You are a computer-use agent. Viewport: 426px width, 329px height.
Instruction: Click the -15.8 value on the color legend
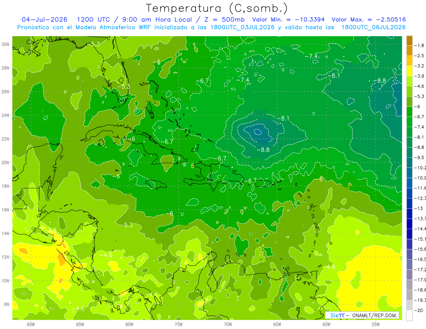420,249
